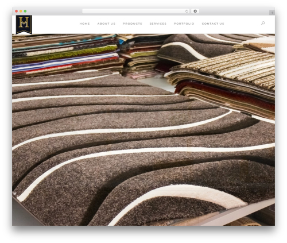Navigate to Services

[158, 24]
